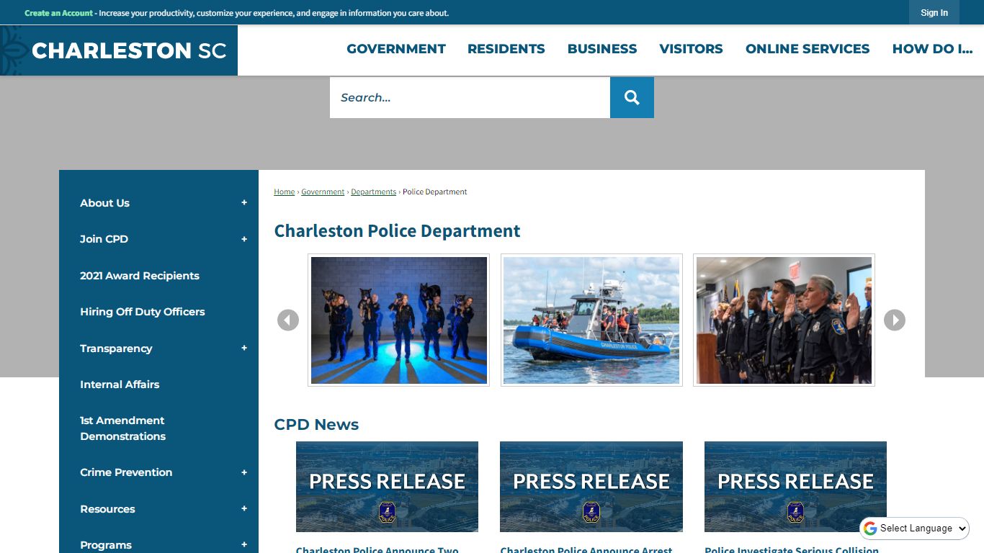Screen dimensions: 984x553
Task: Open Departments breadcrumb link
Action: pyautogui.click(x=374, y=192)
